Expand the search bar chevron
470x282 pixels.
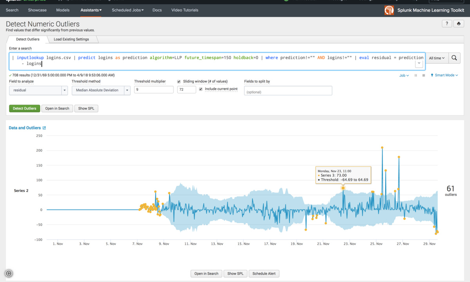419,63
